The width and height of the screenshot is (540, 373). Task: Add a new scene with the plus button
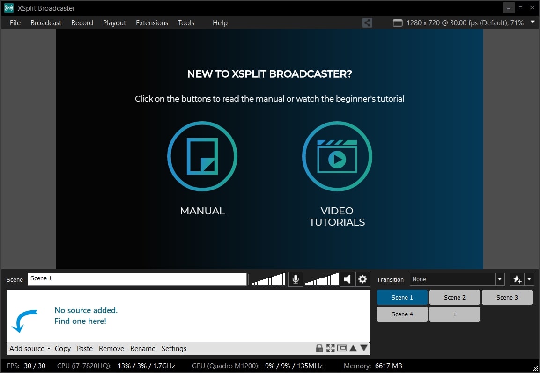(454, 314)
